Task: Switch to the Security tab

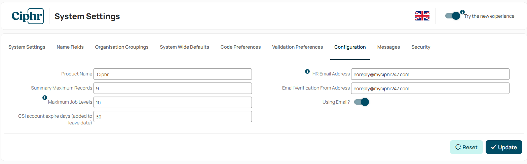Action: (421, 47)
